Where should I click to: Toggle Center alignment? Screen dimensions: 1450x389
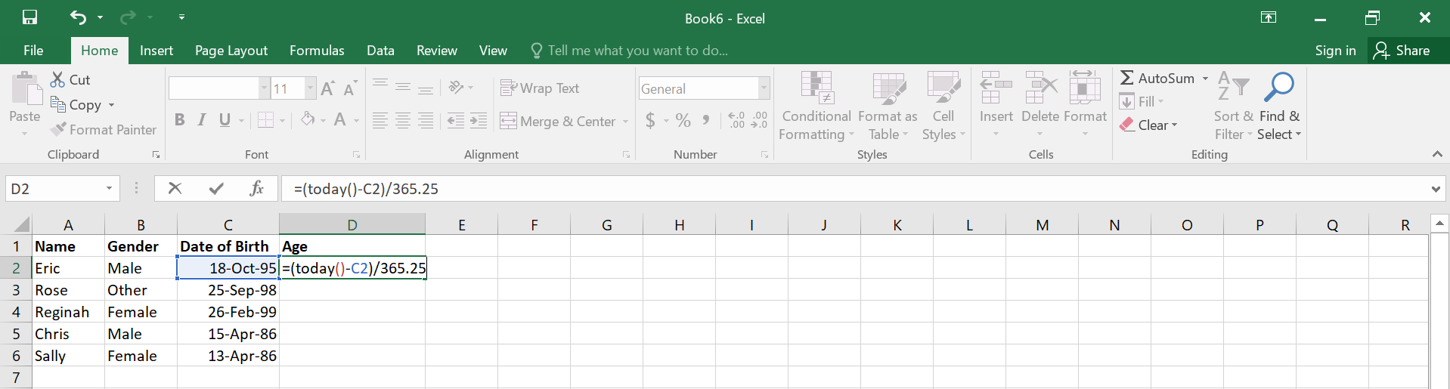(x=403, y=120)
